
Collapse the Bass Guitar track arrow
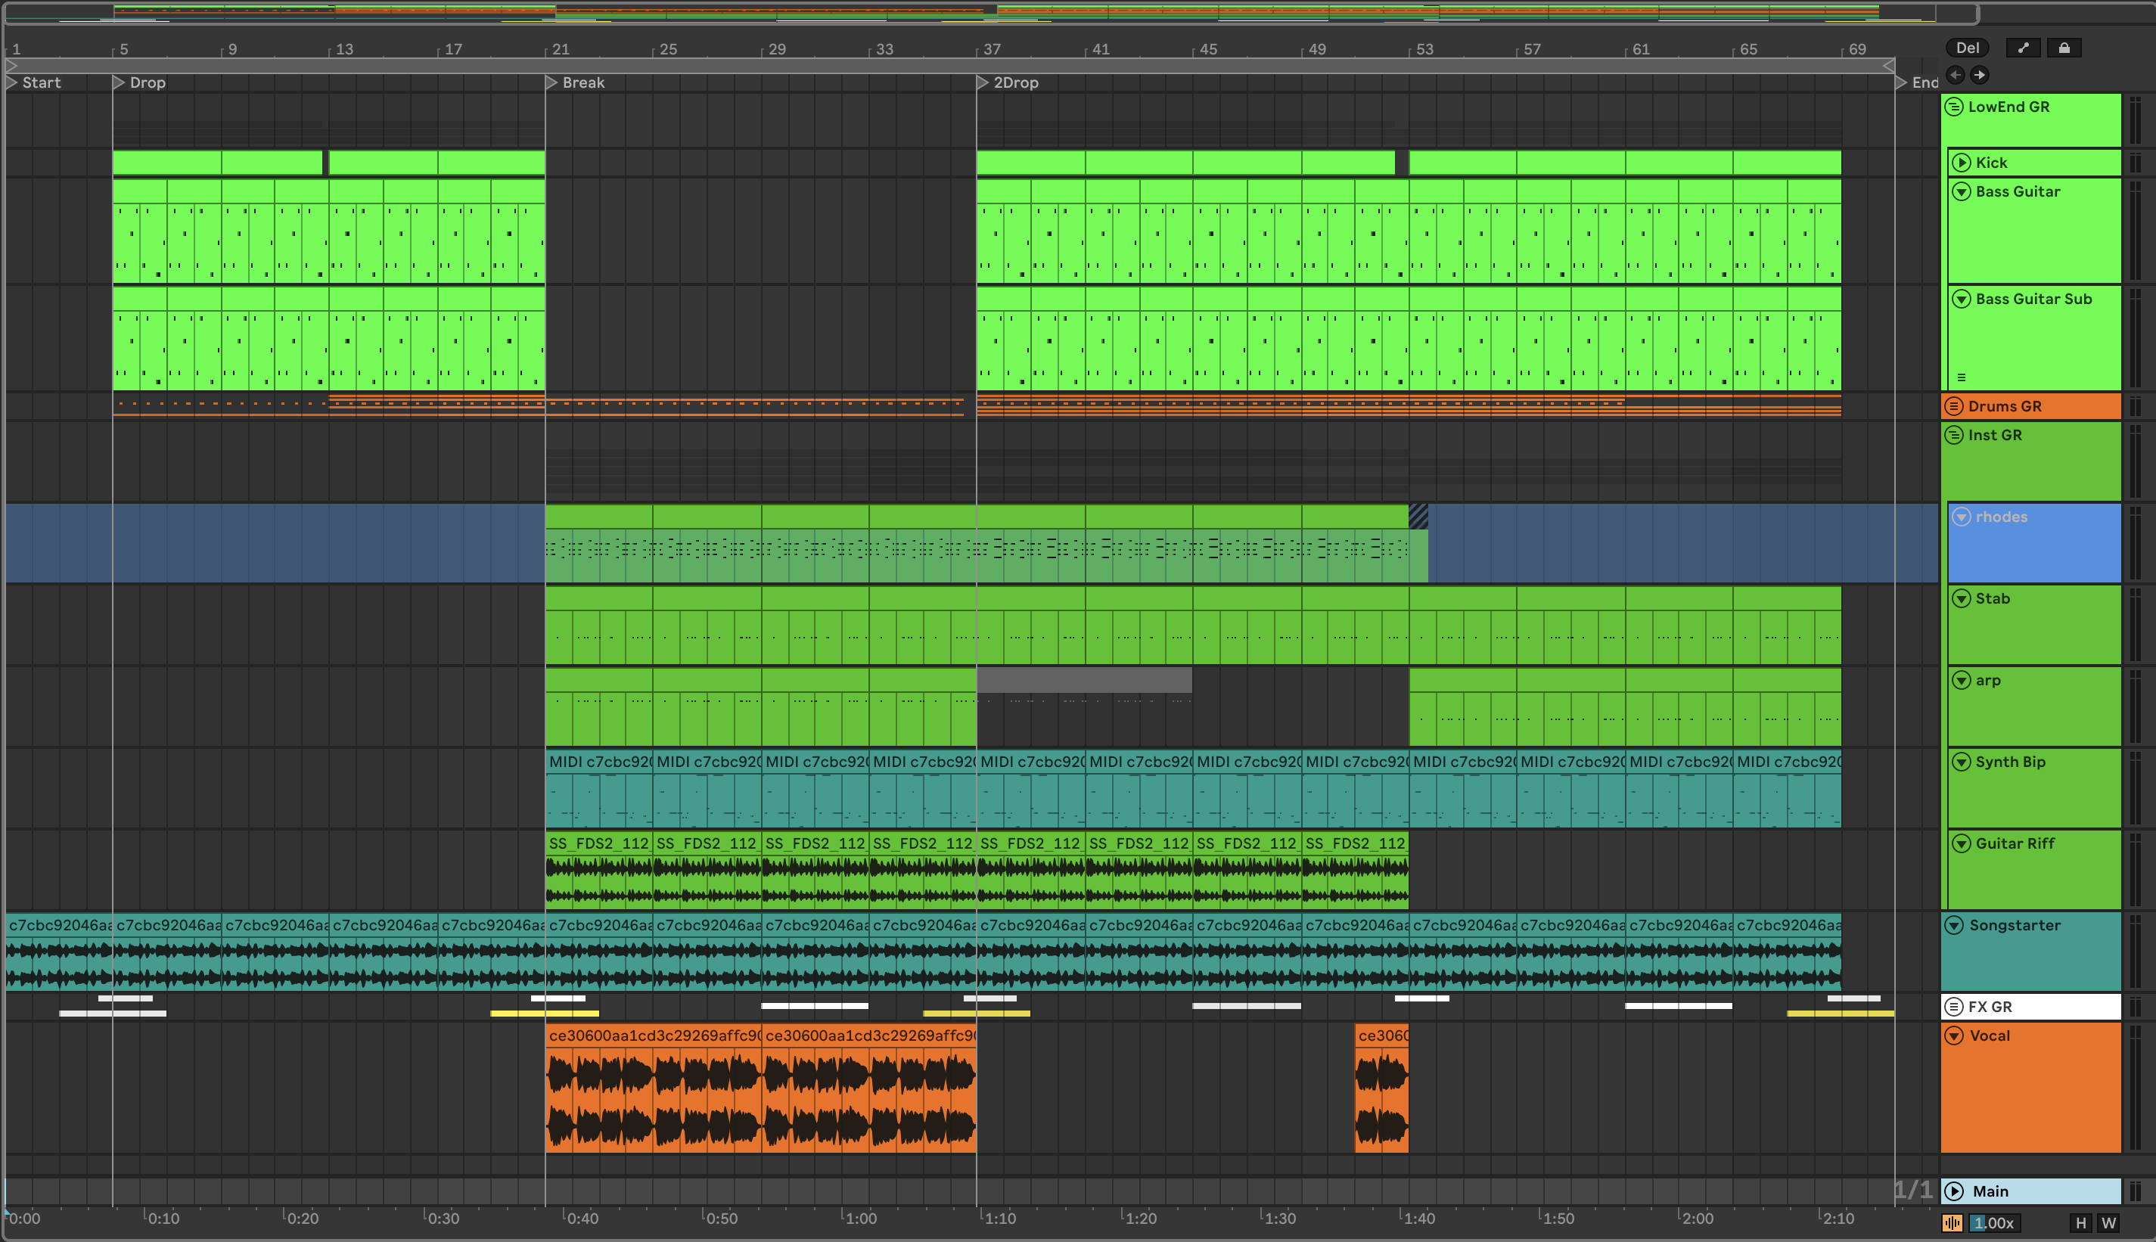[x=1962, y=191]
